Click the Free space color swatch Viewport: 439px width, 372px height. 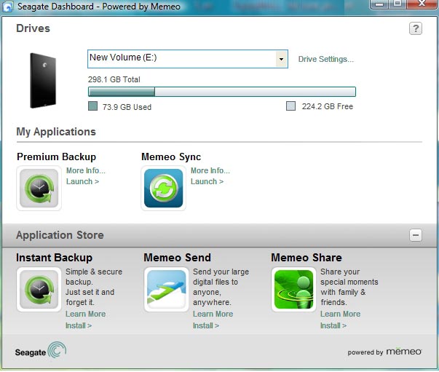click(x=291, y=106)
